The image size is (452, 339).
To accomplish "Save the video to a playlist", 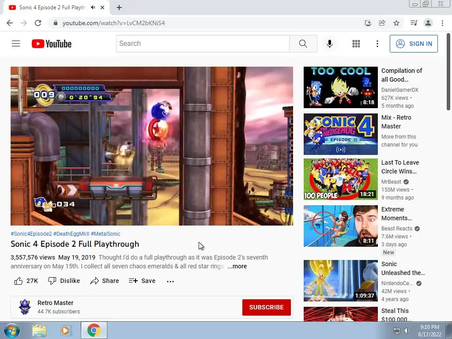I will coord(142,281).
